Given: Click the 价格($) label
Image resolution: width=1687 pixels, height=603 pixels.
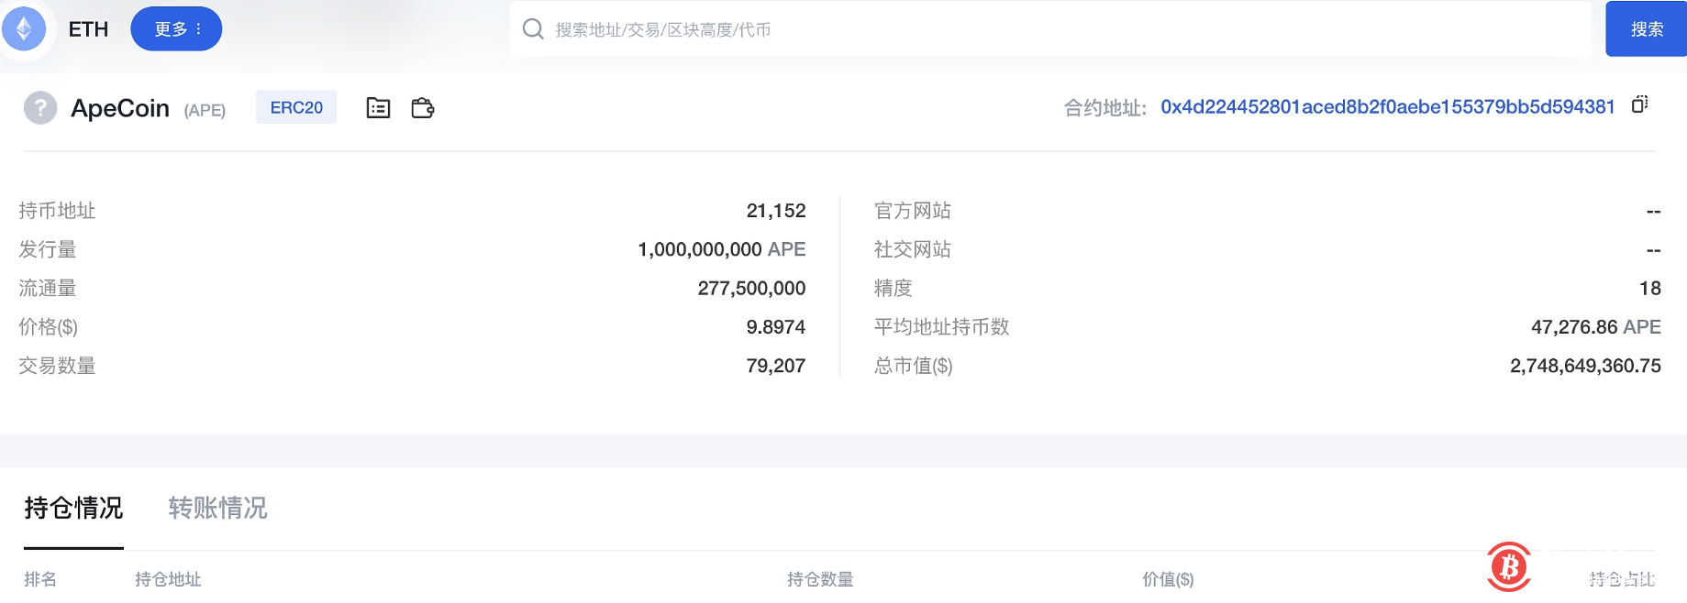Looking at the screenshot, I should pyautogui.click(x=49, y=327).
